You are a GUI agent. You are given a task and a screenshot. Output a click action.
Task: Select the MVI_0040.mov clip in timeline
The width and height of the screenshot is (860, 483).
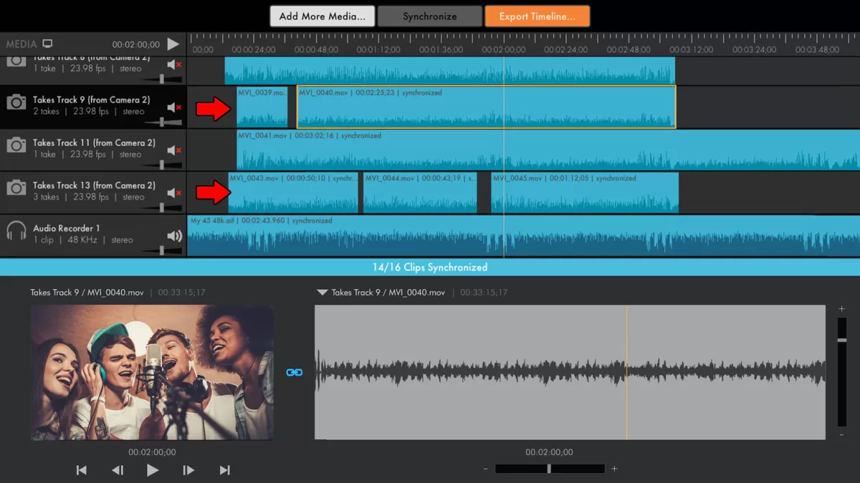pos(486,107)
